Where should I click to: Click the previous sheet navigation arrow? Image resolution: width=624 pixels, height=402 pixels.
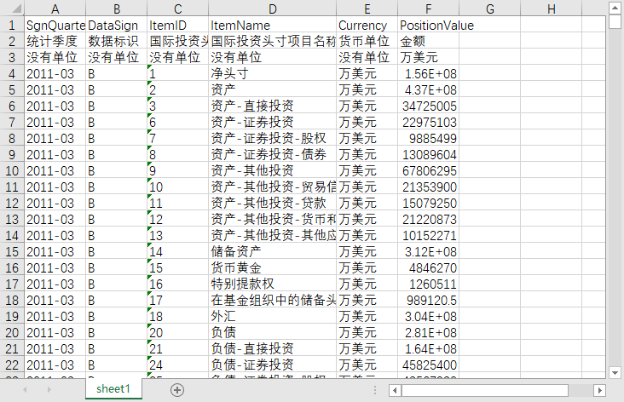pos(25,390)
